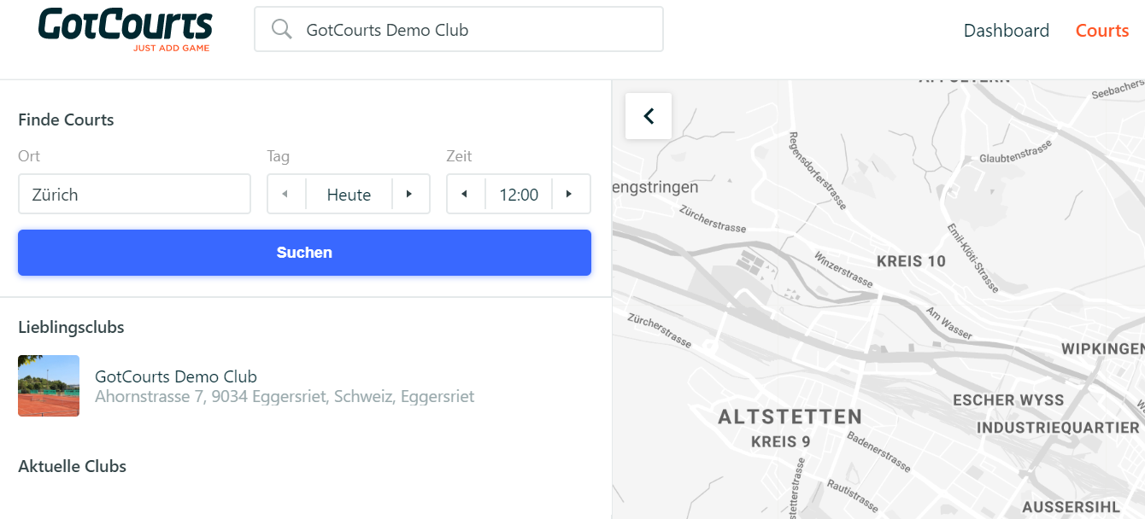Go to previous day with Tag left arrow

click(285, 195)
